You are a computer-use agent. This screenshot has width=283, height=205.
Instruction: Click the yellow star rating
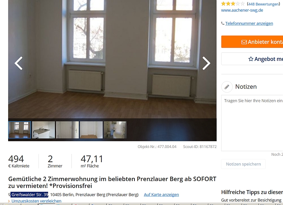click(233, 4)
